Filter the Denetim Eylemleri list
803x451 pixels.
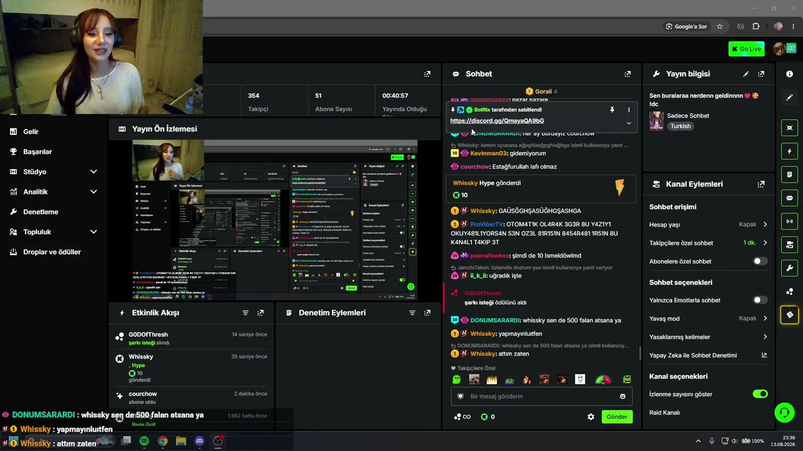tap(412, 313)
